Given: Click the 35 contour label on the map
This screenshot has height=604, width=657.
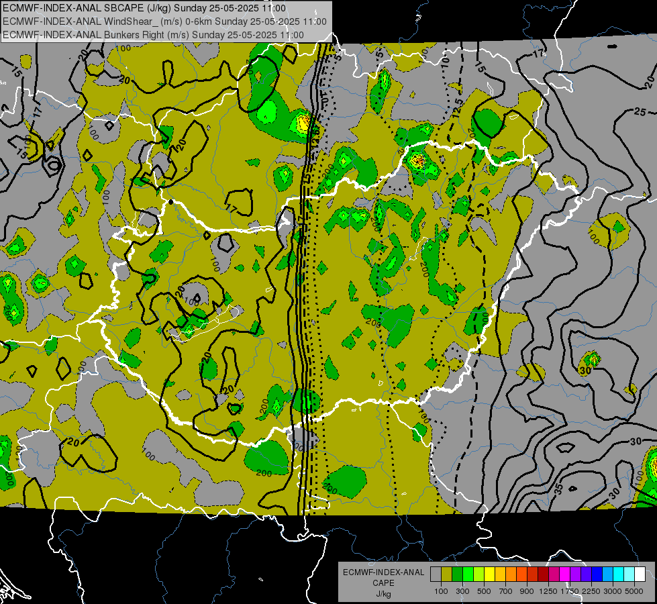Looking at the screenshot, I should [558, 489].
